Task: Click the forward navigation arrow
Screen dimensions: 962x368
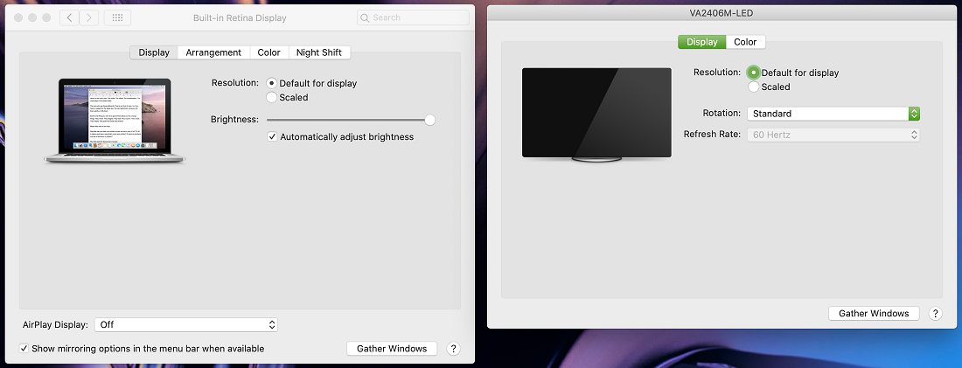Action: click(88, 17)
